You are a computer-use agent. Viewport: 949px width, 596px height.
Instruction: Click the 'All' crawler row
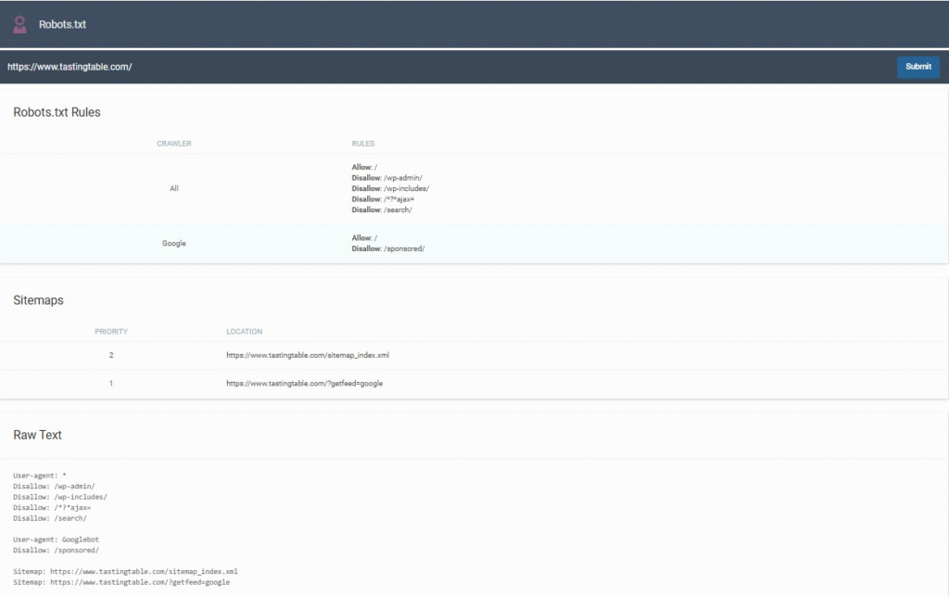coord(174,188)
